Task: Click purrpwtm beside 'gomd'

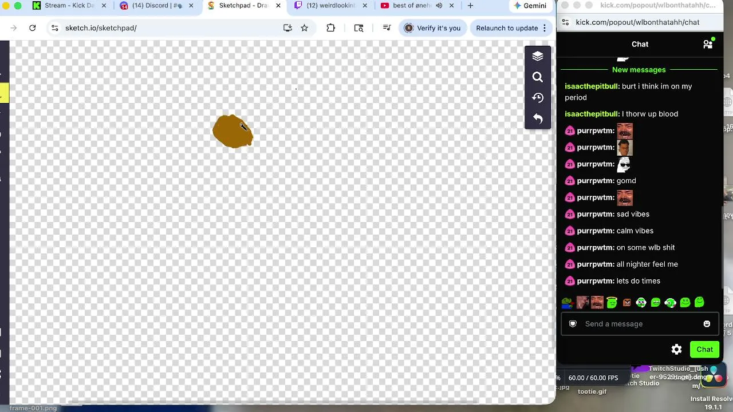Action: point(594,181)
